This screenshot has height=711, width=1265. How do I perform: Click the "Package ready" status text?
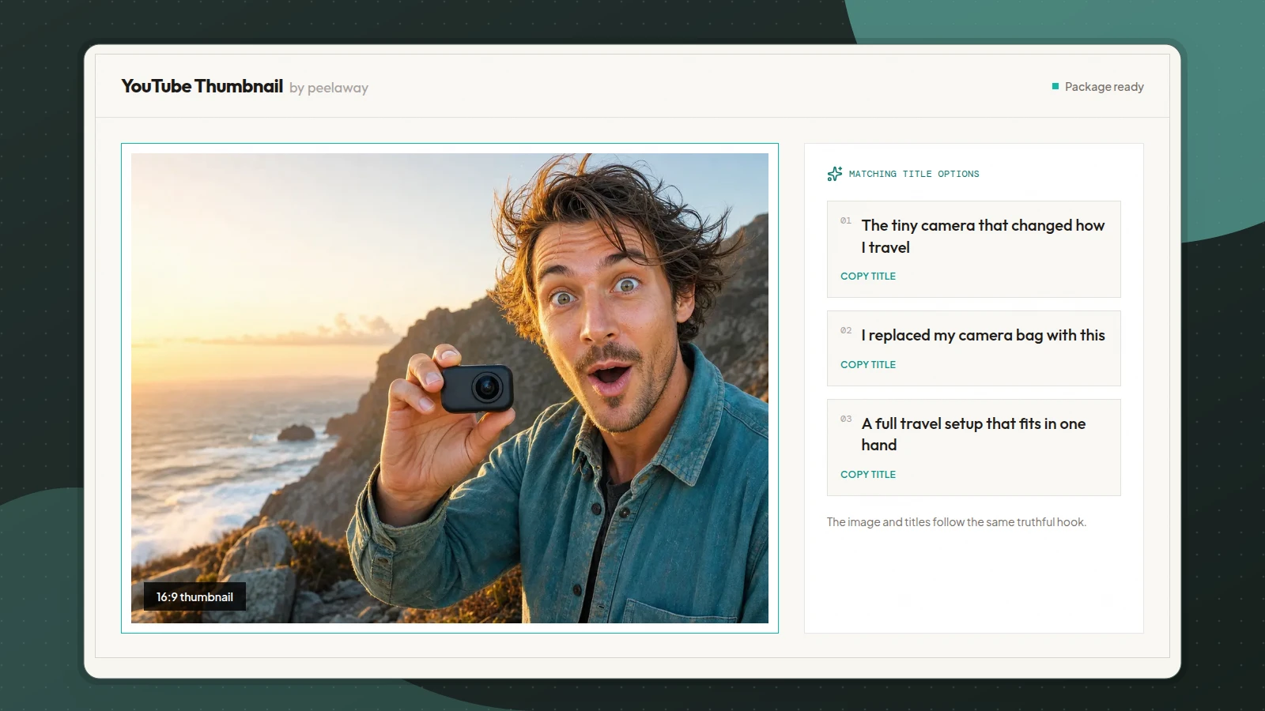pyautogui.click(x=1104, y=87)
